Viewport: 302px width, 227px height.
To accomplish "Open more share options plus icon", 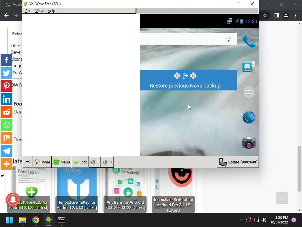I will click(6, 164).
